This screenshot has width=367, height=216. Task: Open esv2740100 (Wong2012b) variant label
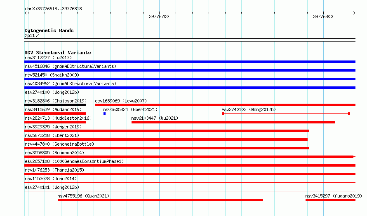point(52,92)
